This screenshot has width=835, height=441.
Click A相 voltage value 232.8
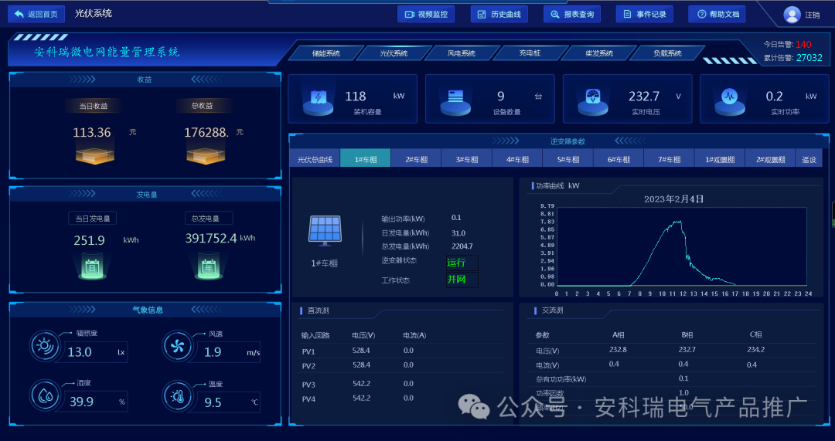[x=618, y=350]
